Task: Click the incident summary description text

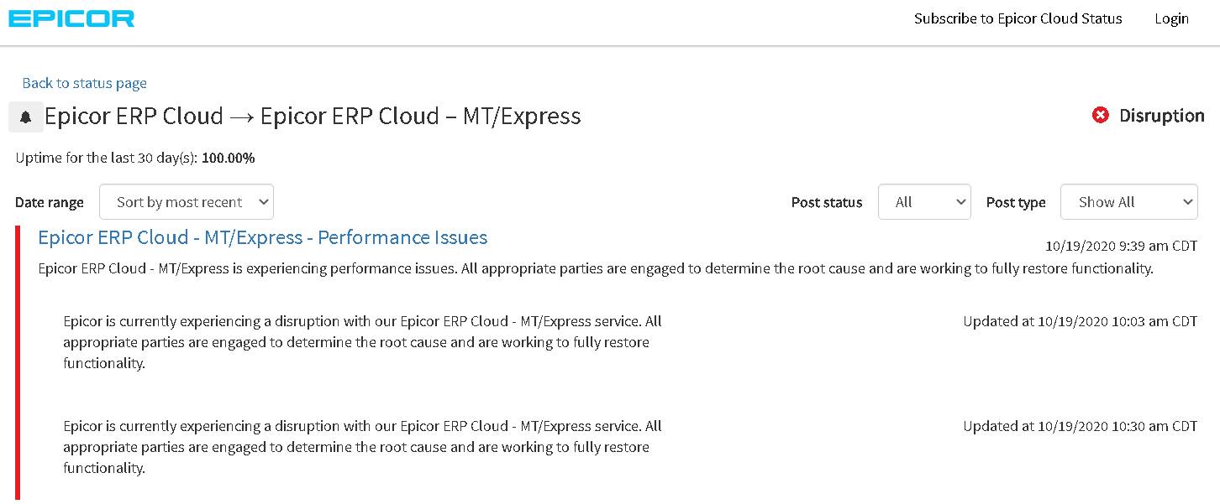Action: click(595, 269)
